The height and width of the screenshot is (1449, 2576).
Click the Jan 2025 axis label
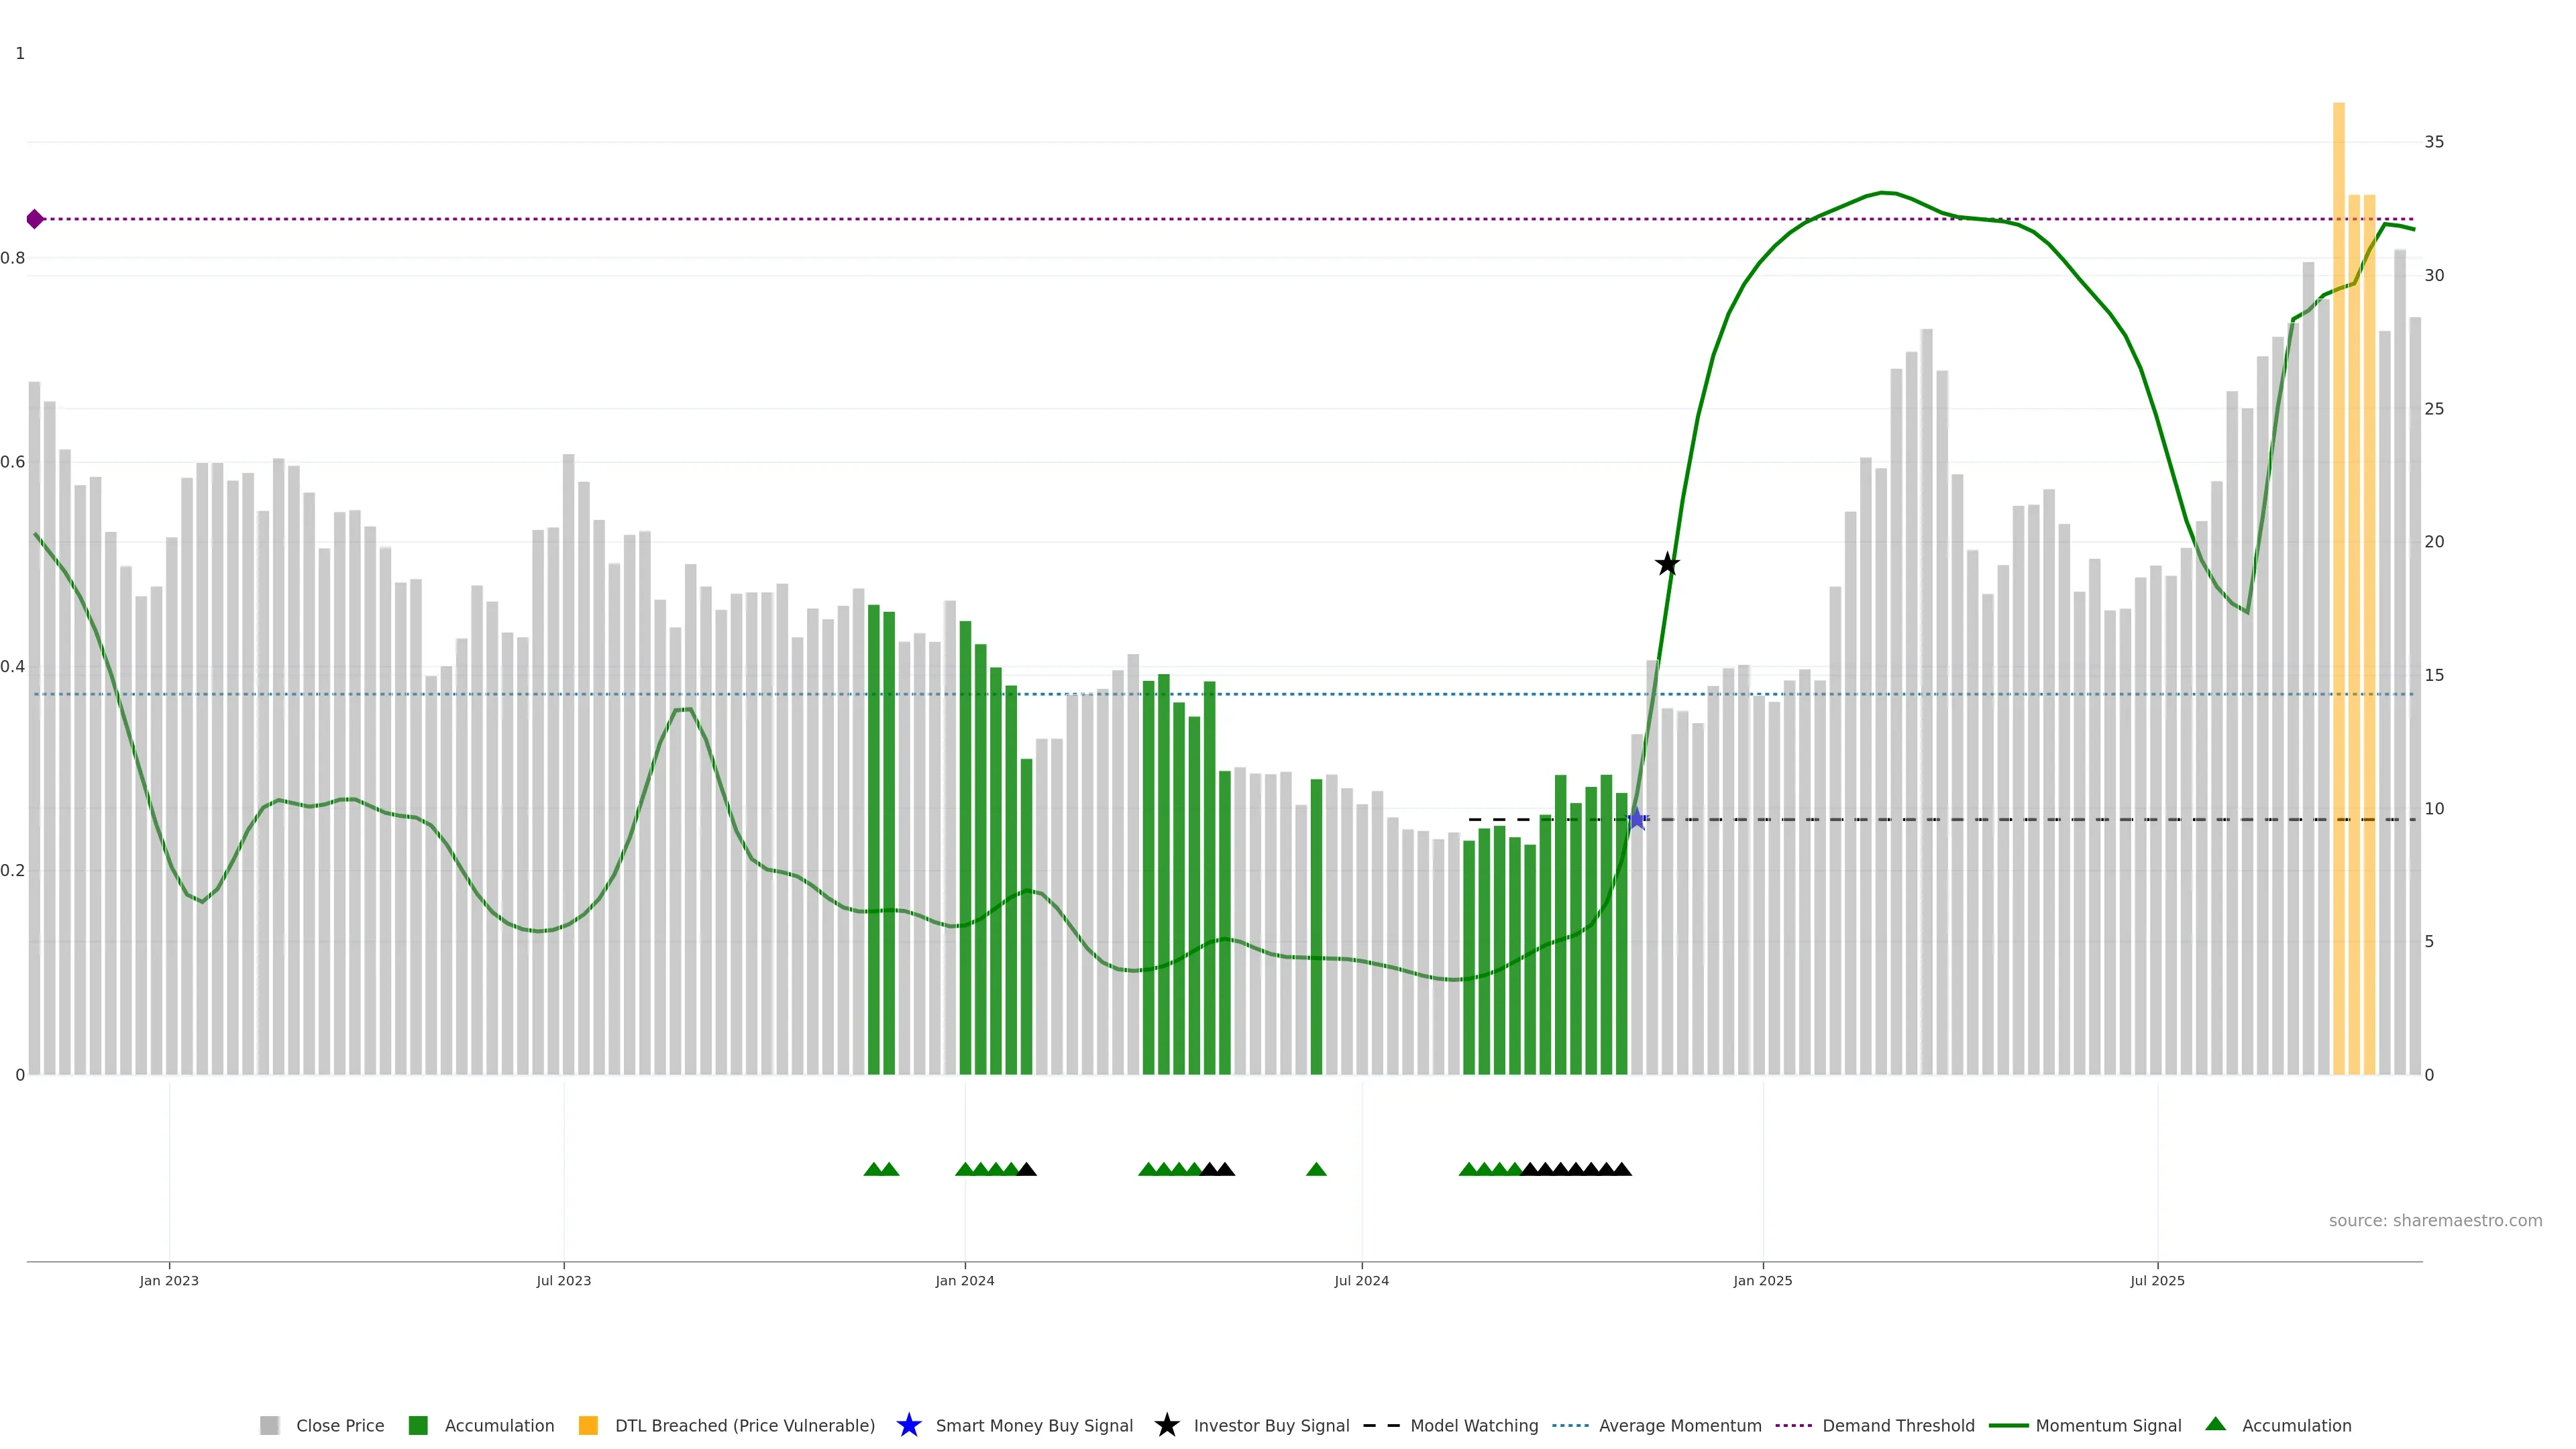1762,1280
